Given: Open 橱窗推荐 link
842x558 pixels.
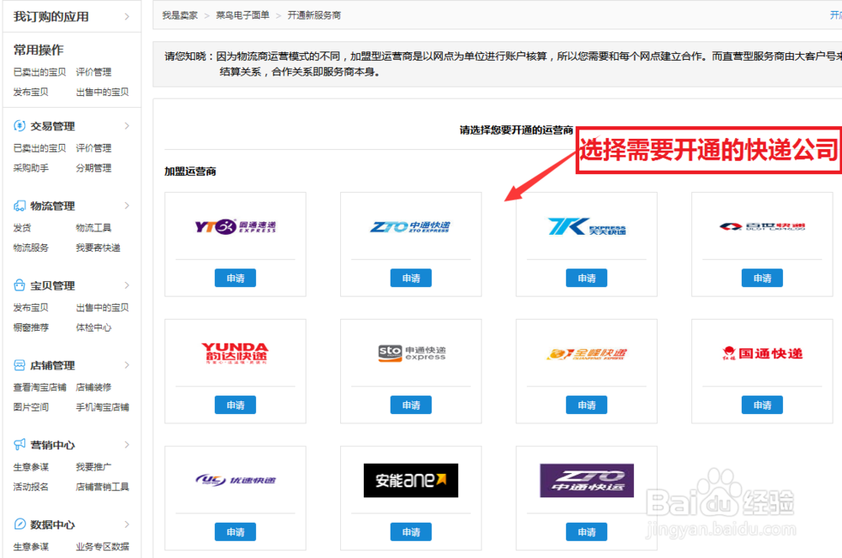Looking at the screenshot, I should pos(30,327).
